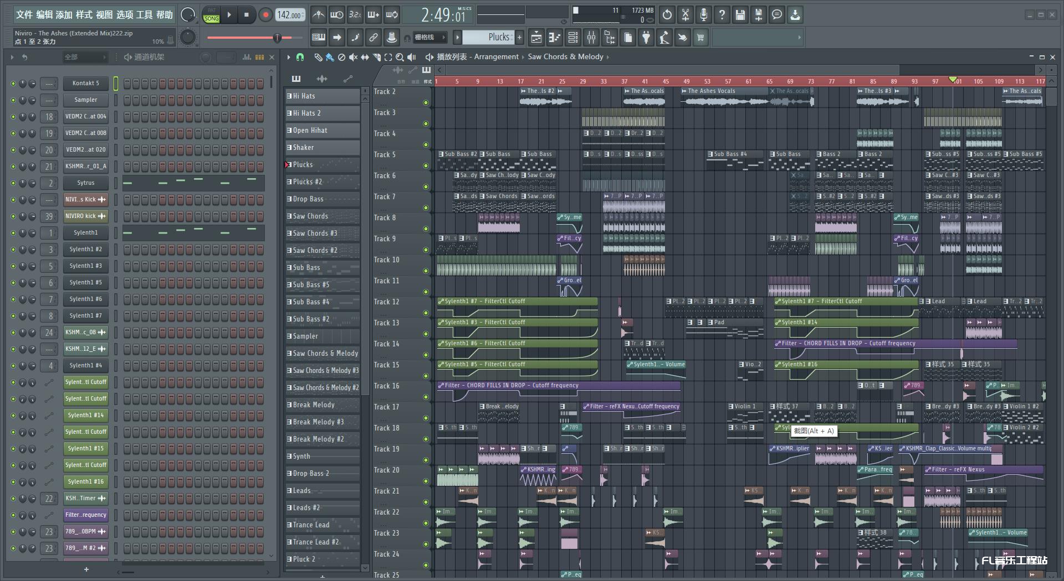This screenshot has height=581, width=1064.
Task: Click the question mark help icon
Action: pos(722,15)
